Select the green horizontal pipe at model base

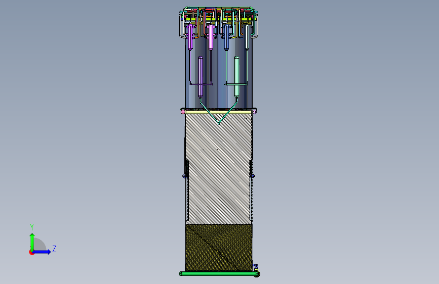point(219,274)
